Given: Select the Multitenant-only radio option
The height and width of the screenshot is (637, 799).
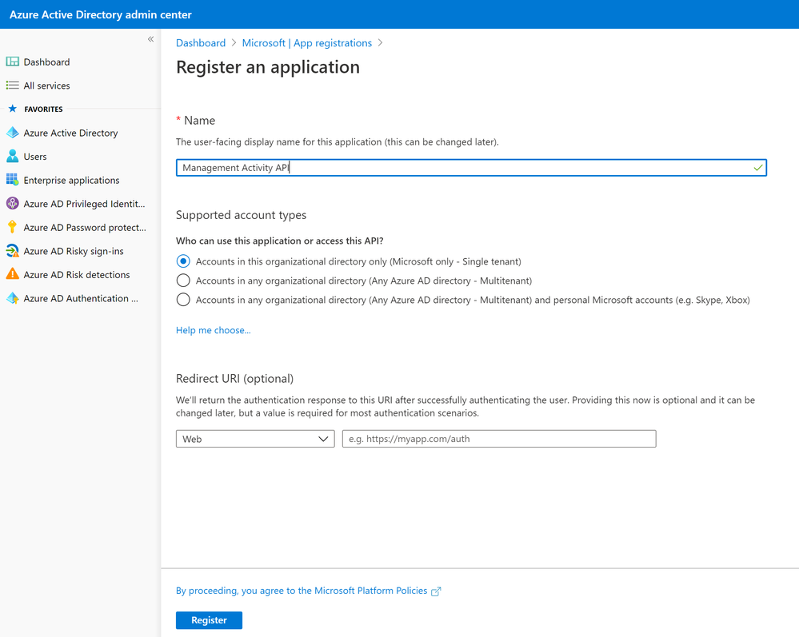Looking at the screenshot, I should tap(183, 281).
